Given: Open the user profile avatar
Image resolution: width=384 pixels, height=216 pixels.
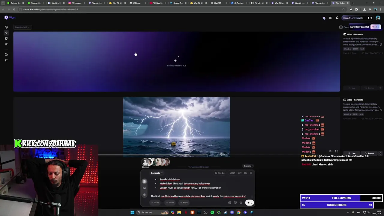Looking at the screenshot, I should 378,18.
